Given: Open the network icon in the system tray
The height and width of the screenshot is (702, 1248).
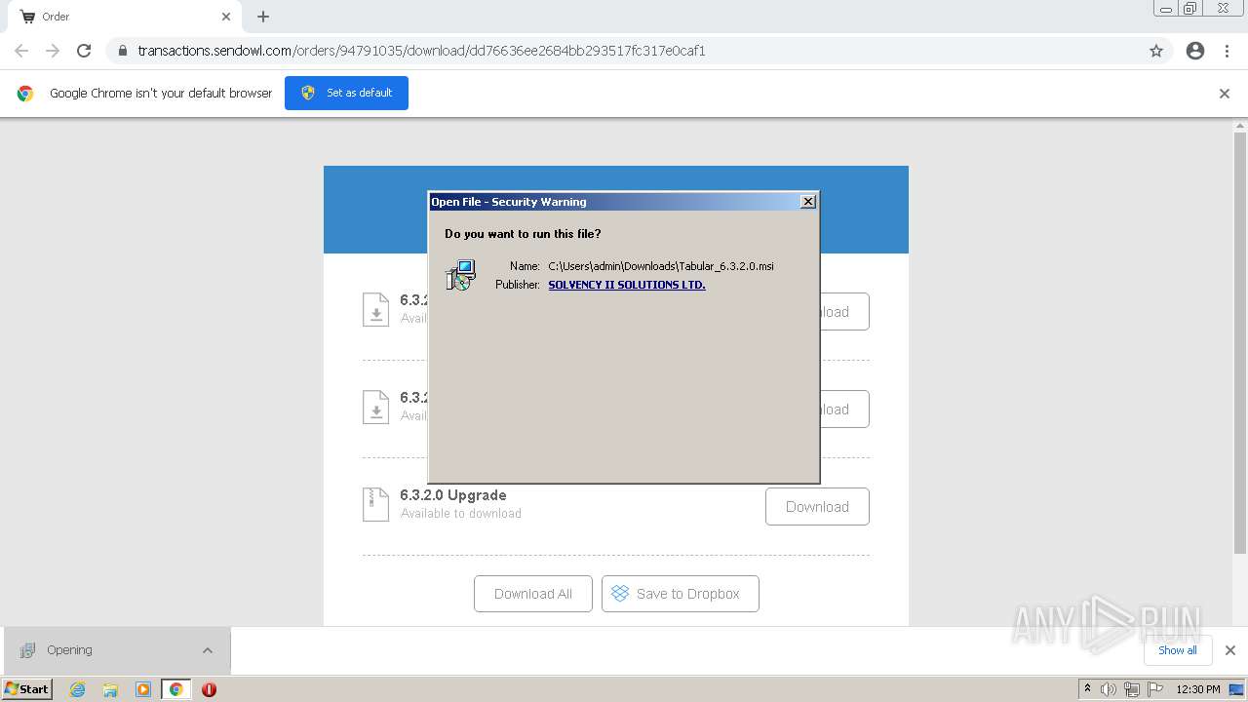Looking at the screenshot, I should (x=1132, y=689).
